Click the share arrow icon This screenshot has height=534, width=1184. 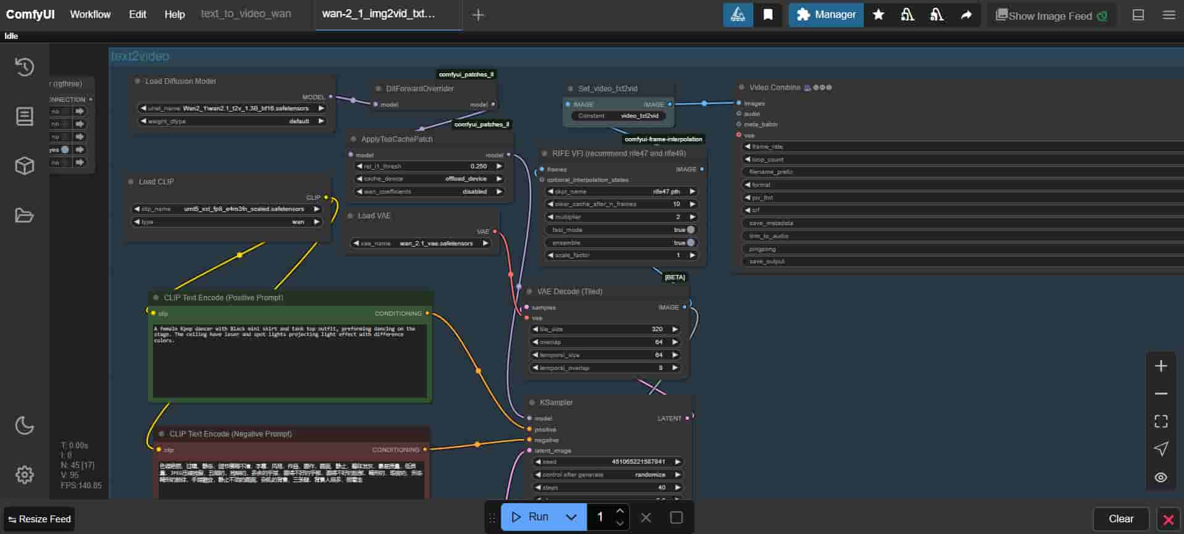click(x=966, y=15)
